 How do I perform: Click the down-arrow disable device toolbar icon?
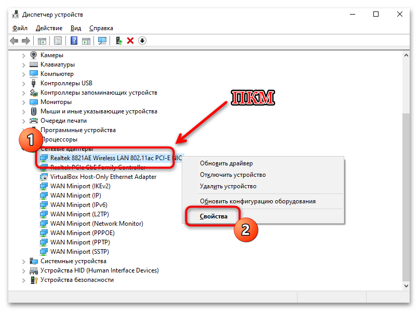pos(142,41)
